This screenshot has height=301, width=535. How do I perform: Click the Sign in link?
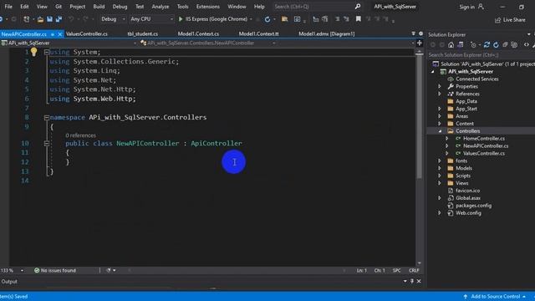coord(466,7)
